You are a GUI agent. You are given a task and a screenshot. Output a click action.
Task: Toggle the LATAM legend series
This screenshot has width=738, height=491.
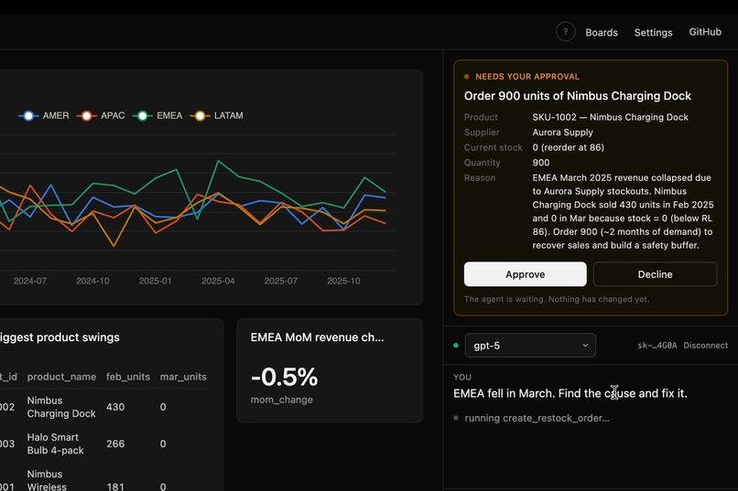click(216, 115)
